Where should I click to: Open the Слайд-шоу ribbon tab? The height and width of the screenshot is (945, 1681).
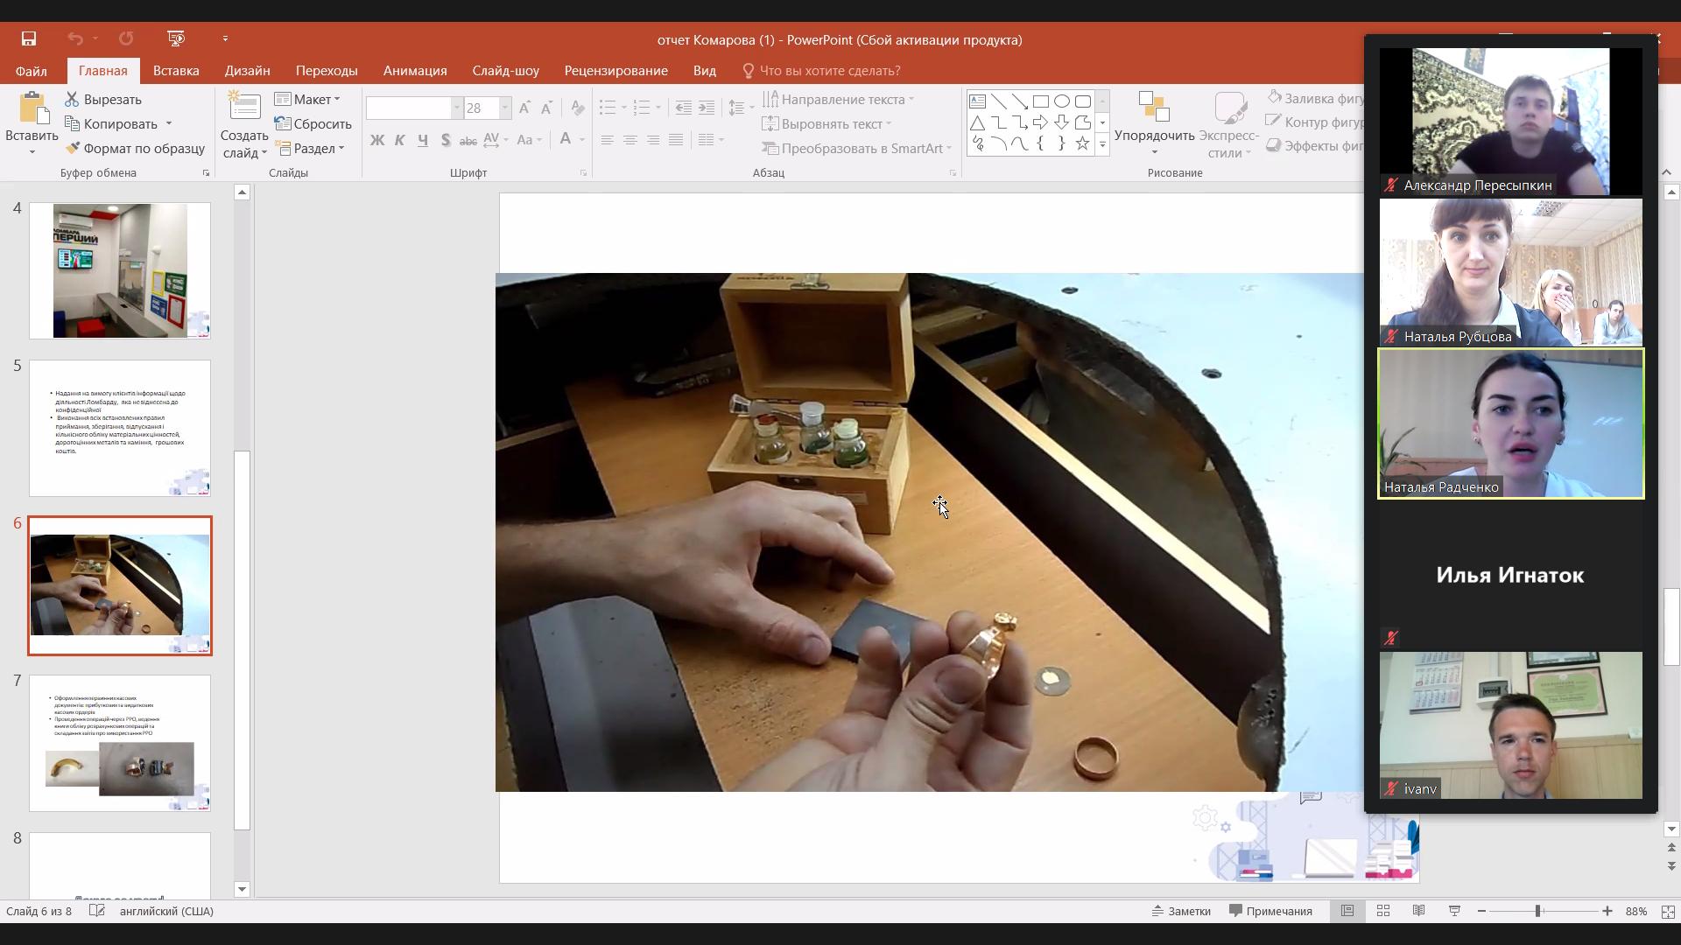click(x=505, y=71)
